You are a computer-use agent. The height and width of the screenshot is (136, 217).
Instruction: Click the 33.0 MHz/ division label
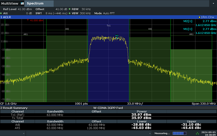(135, 104)
